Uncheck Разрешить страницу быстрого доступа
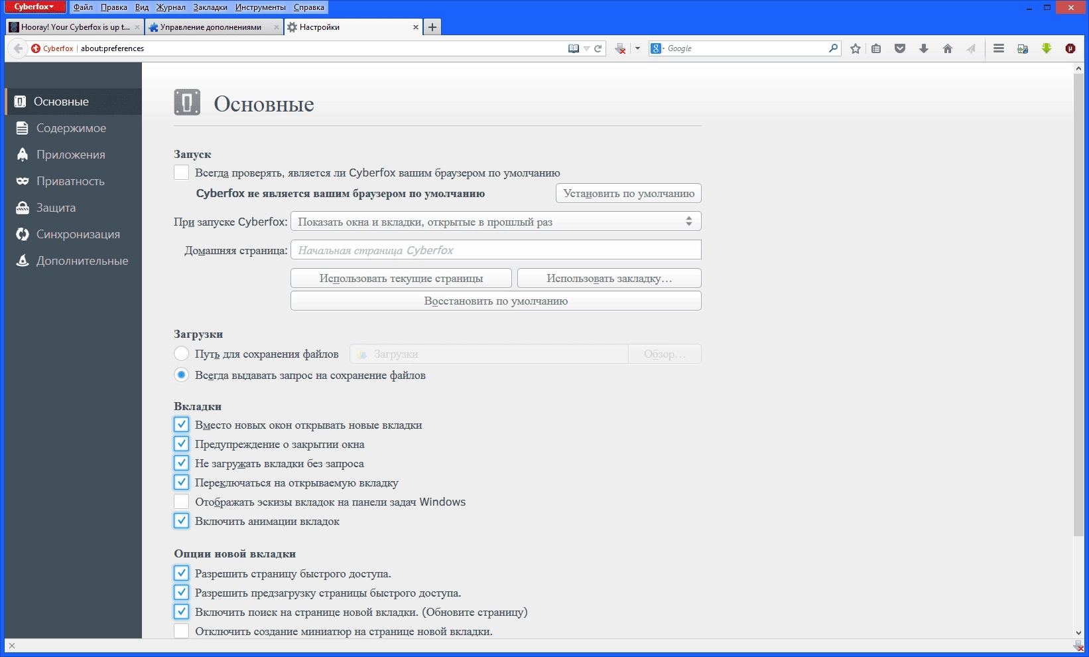This screenshot has height=657, width=1089. click(x=181, y=573)
